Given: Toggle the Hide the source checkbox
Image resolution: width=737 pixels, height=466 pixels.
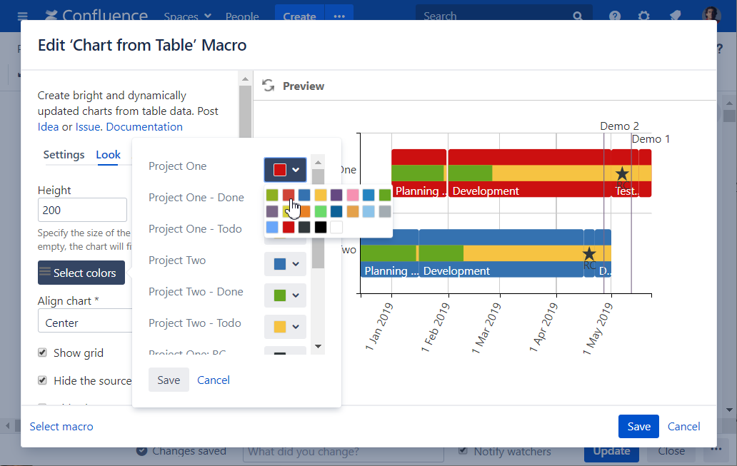Looking at the screenshot, I should click(42, 380).
